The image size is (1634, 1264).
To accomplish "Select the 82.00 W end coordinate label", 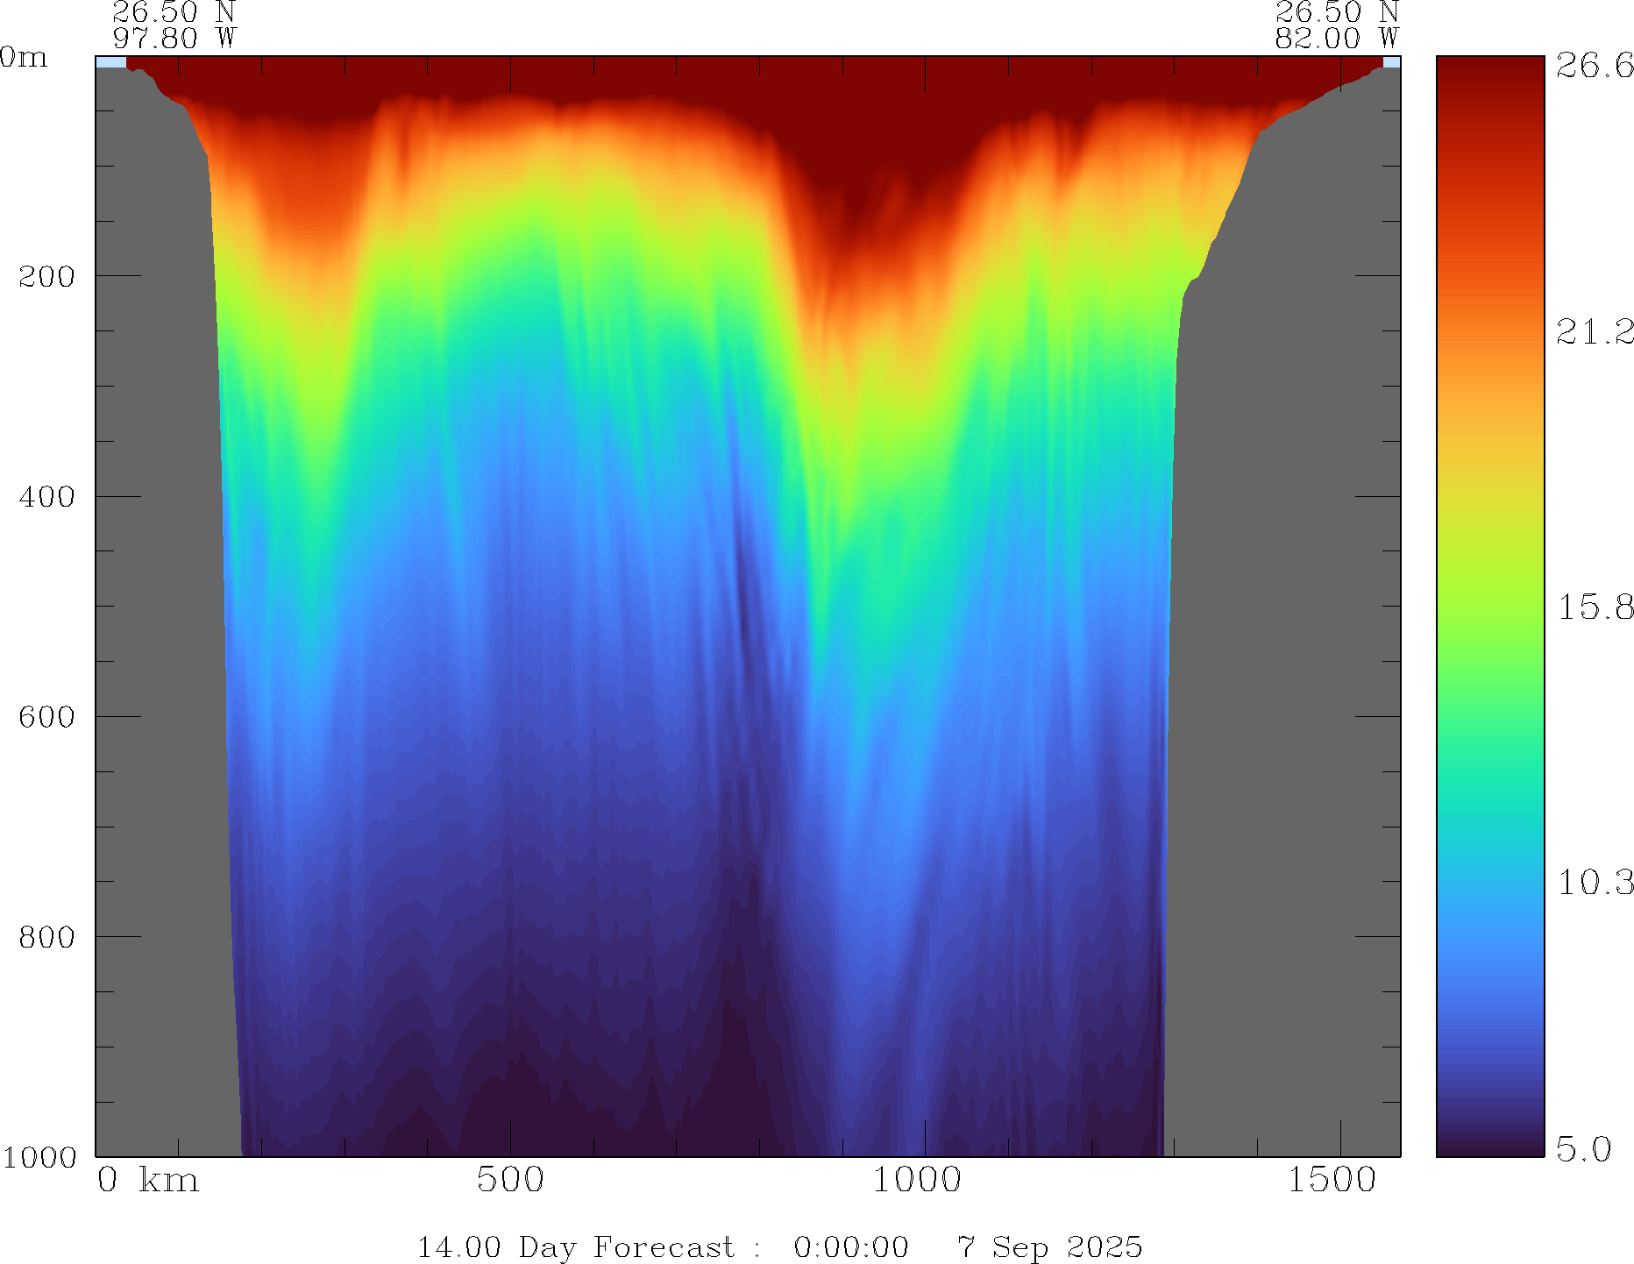I will click(x=1336, y=39).
